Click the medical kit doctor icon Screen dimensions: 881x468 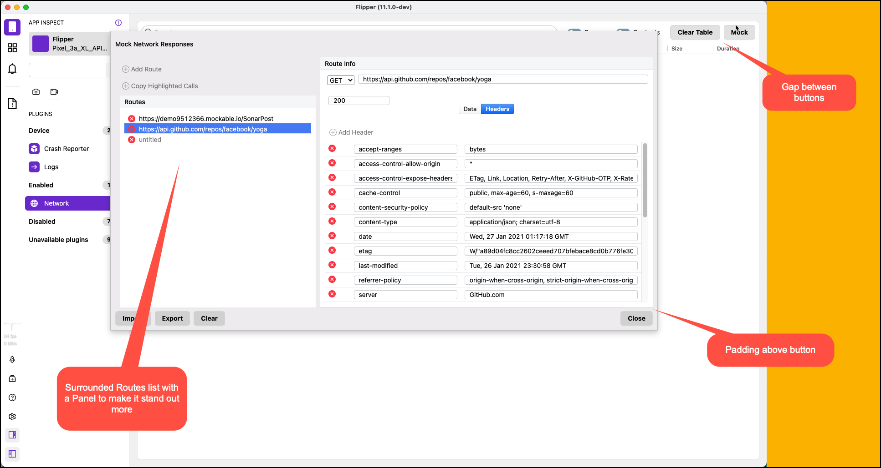[12, 378]
